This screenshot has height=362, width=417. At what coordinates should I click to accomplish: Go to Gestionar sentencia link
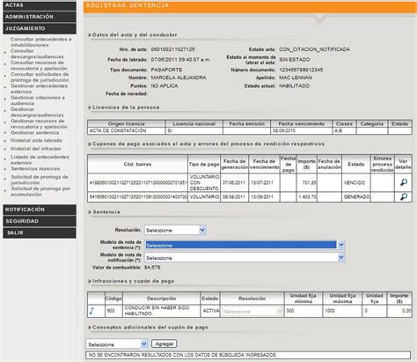[x=35, y=133]
